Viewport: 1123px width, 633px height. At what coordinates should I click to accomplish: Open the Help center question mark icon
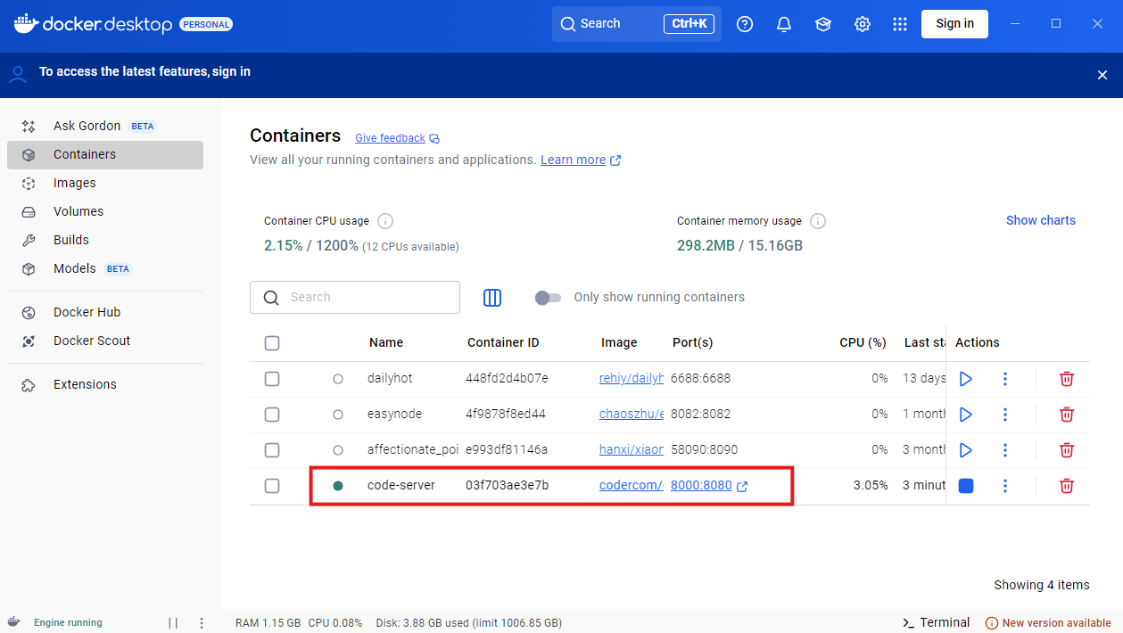click(x=745, y=24)
